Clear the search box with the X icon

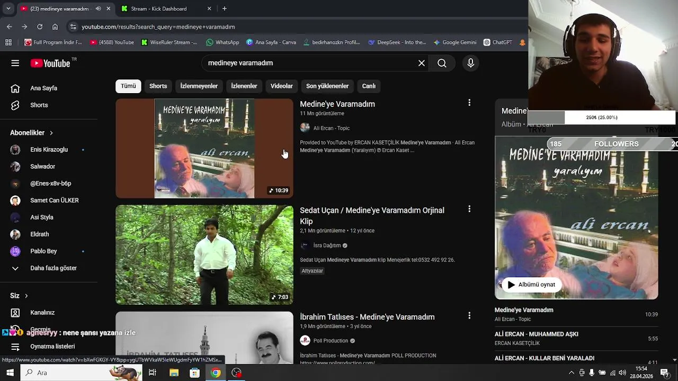(x=422, y=63)
